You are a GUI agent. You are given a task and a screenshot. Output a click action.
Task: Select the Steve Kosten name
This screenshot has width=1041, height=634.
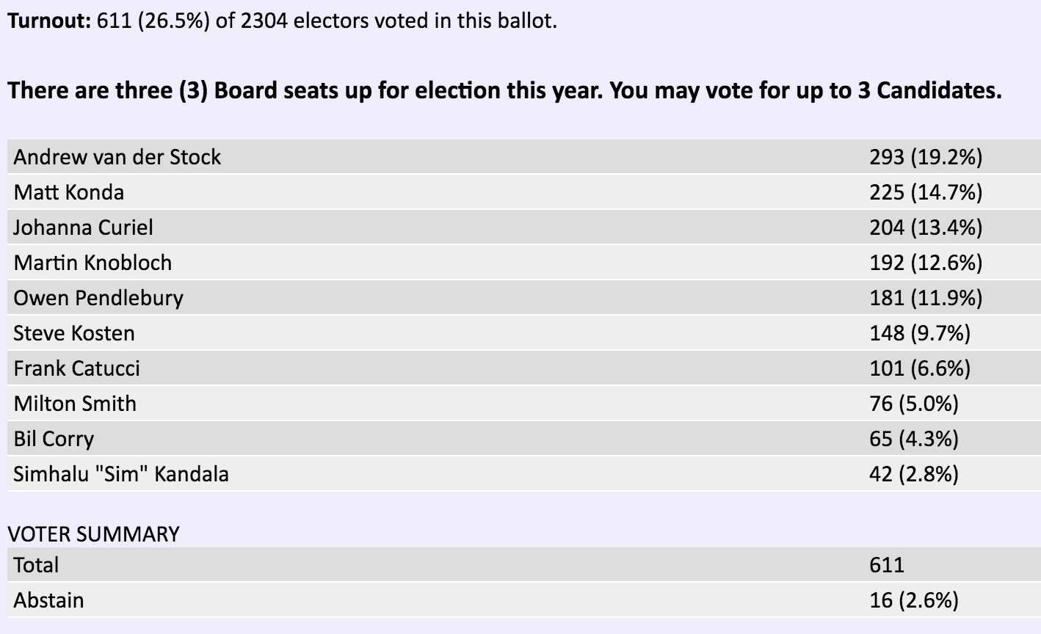click(x=74, y=333)
